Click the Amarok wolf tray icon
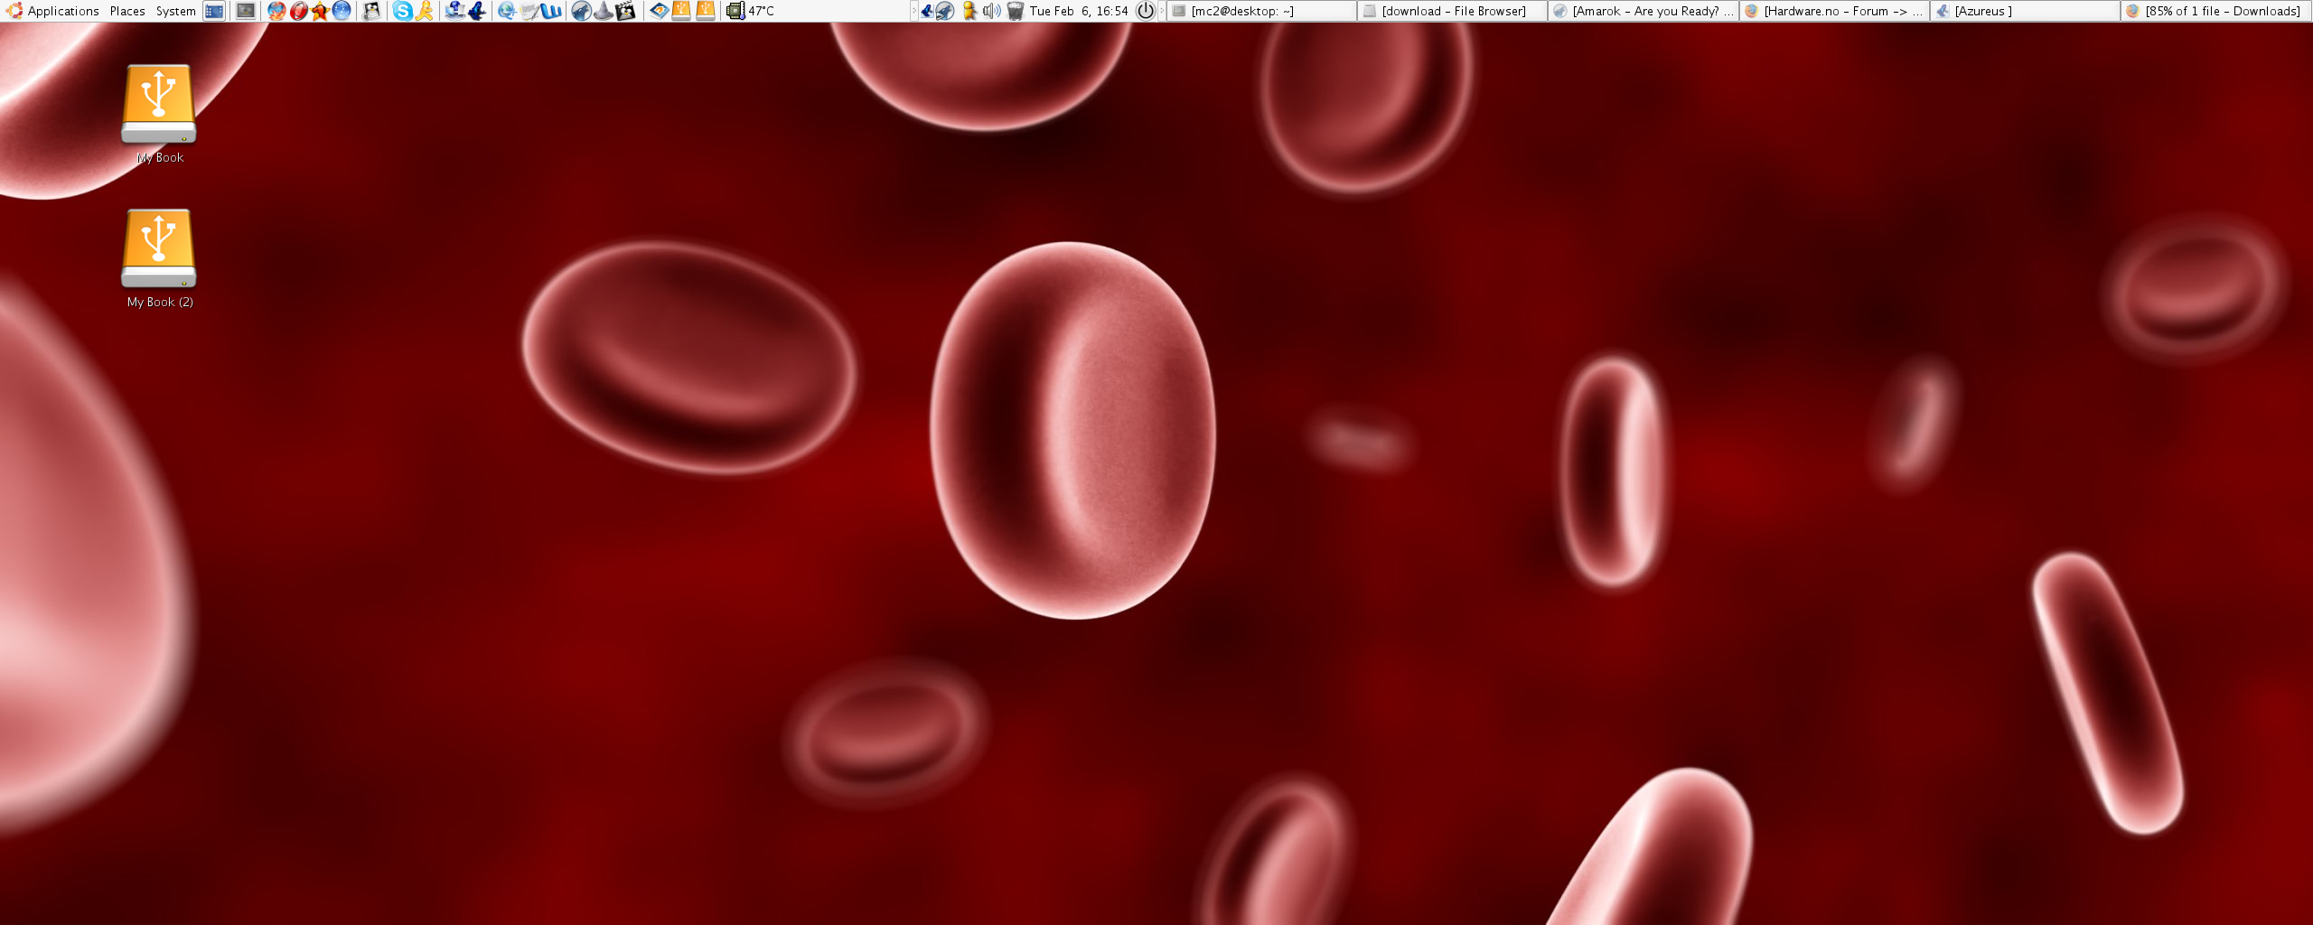Viewport: 2313px width, 925px height. (x=944, y=11)
